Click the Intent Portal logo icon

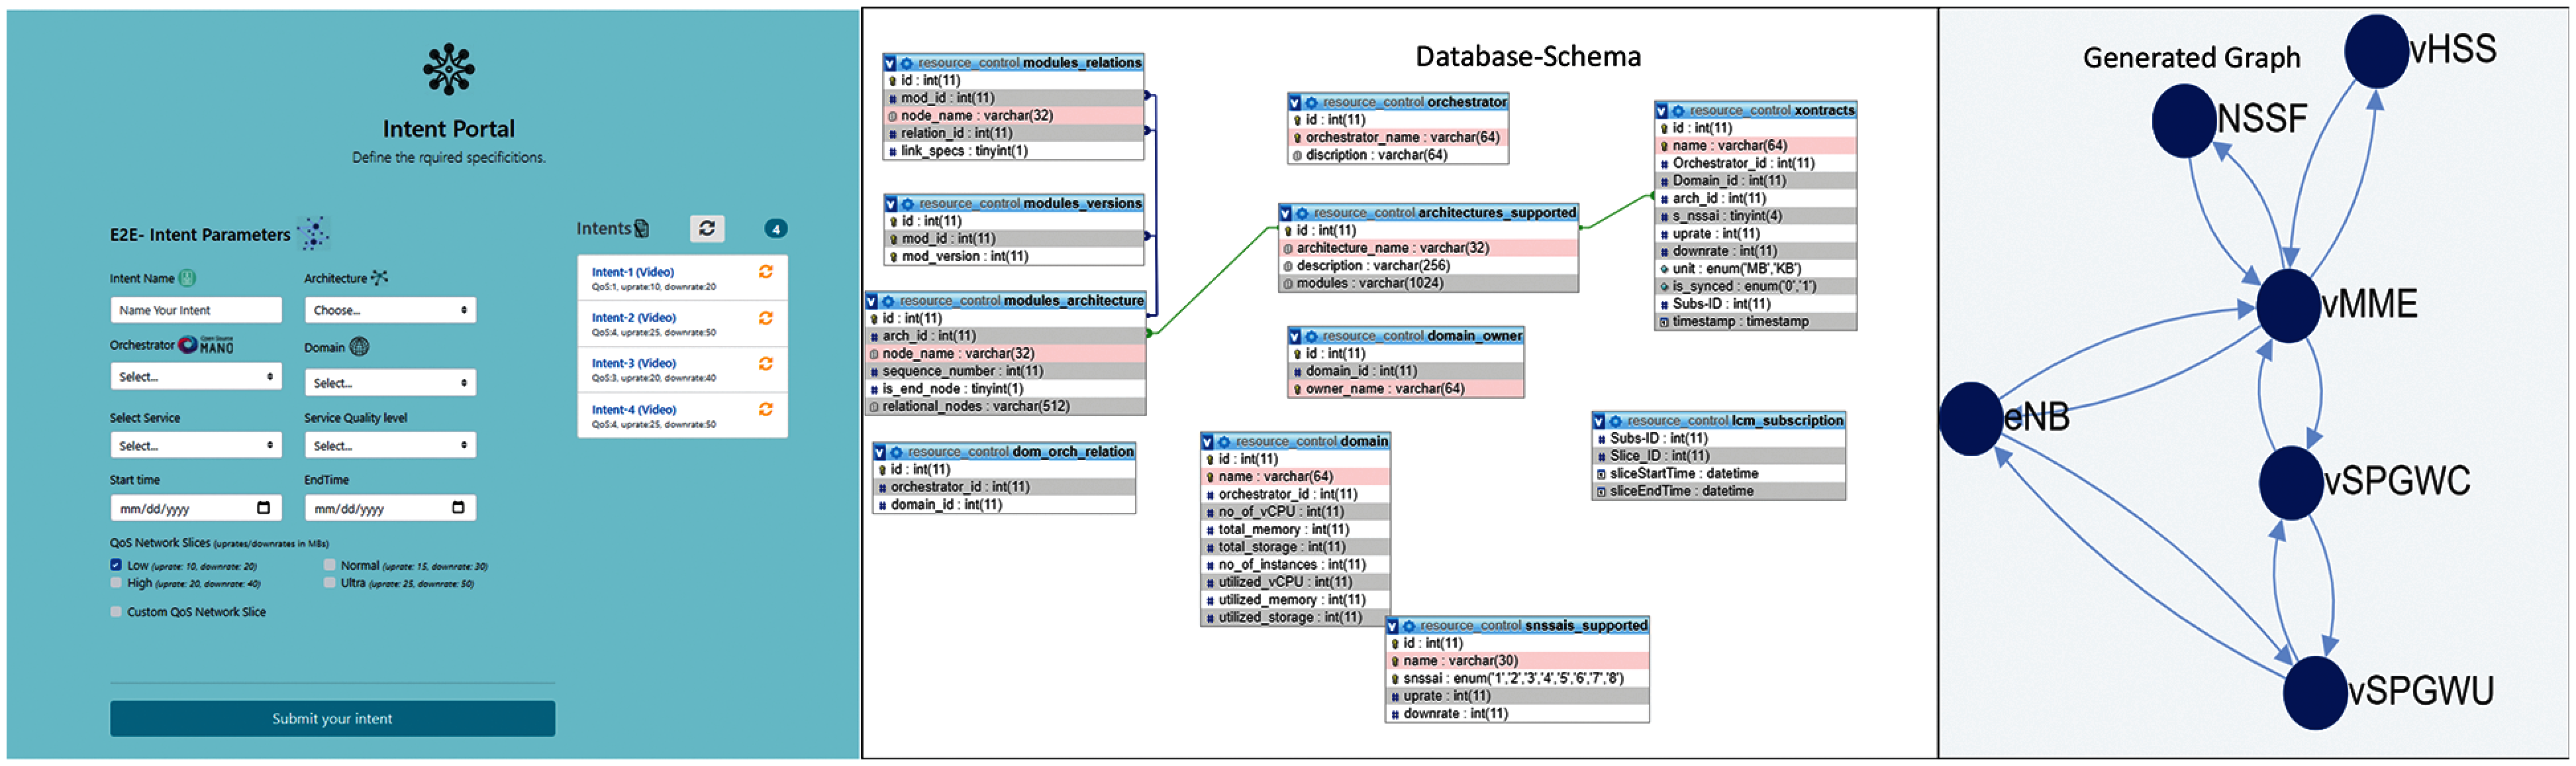448,70
